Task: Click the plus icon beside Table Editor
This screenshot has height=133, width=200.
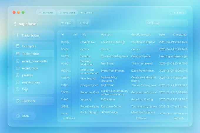Action: [x=17, y=35]
